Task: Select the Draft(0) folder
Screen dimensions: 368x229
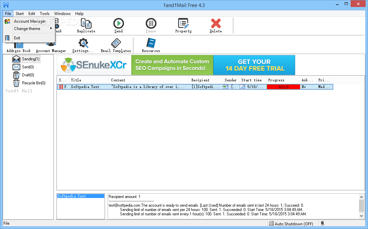Action: (23, 75)
